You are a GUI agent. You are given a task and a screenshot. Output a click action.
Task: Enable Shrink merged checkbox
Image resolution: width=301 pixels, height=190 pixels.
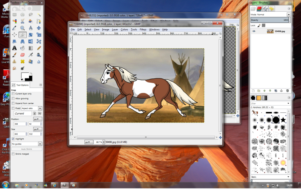(13, 154)
